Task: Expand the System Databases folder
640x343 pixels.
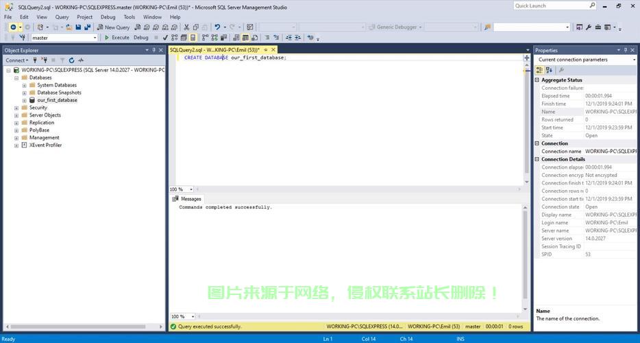Action: pyautogui.click(x=24, y=86)
